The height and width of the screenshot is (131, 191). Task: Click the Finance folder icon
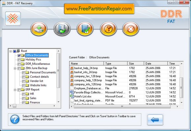(x=27, y=102)
